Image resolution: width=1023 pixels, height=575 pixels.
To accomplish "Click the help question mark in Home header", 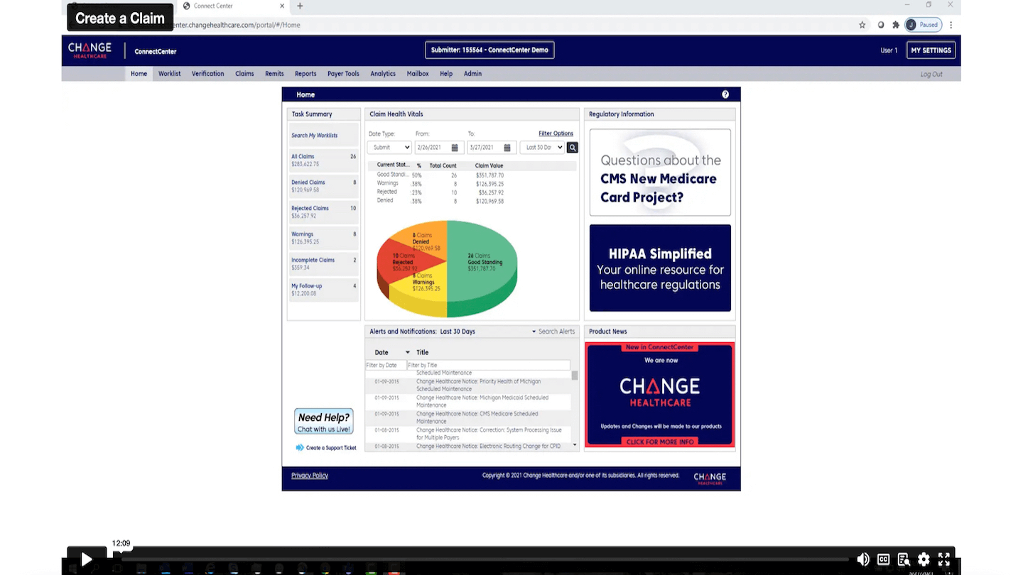I will [725, 94].
